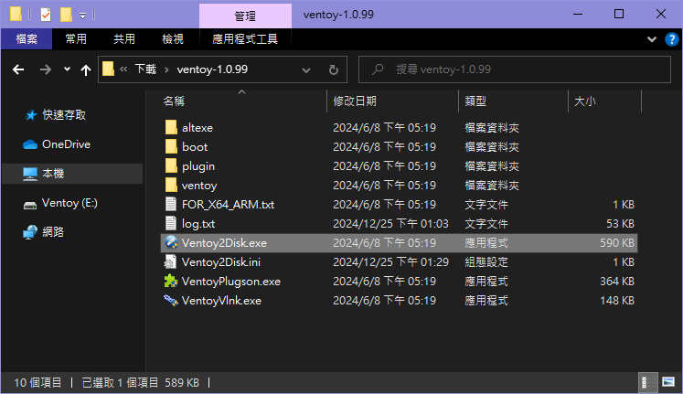Click the search ventoy-1.0.99 box
The height and width of the screenshot is (394, 683).
pos(515,69)
